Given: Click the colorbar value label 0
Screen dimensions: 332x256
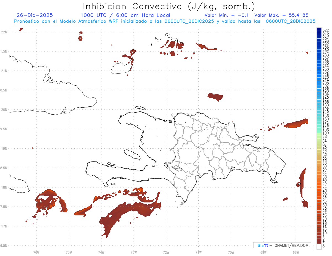Looking at the screenshot, I should pos(324,246).
